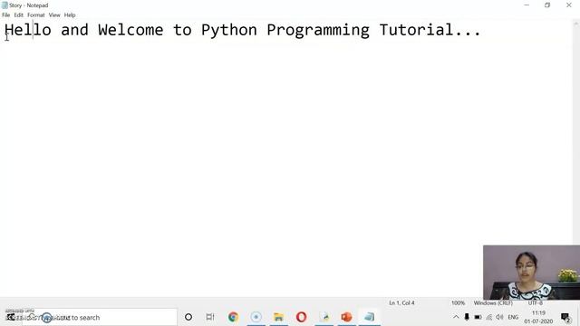
Task: Restore down the Notepad window
Action: click(x=547, y=5)
